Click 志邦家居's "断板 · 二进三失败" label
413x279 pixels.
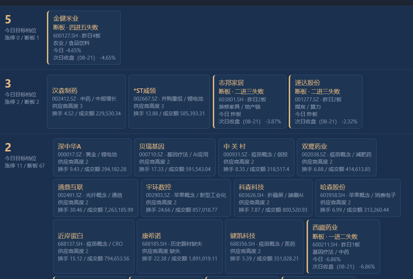tap(241, 91)
